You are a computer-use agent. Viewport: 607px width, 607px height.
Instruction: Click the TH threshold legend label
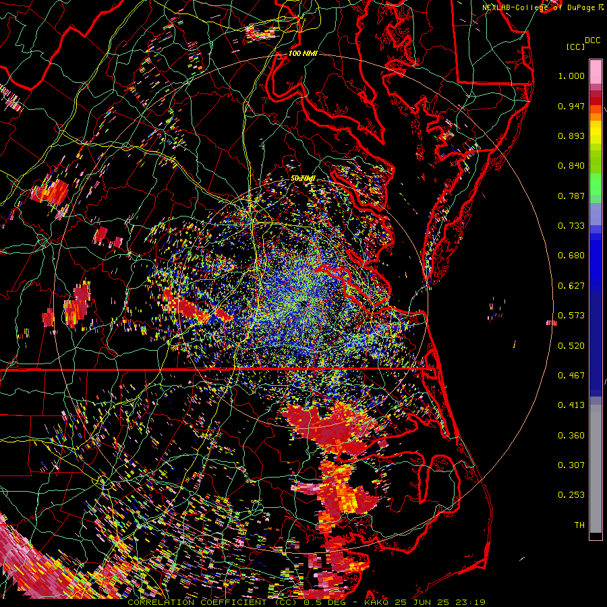pos(579,525)
